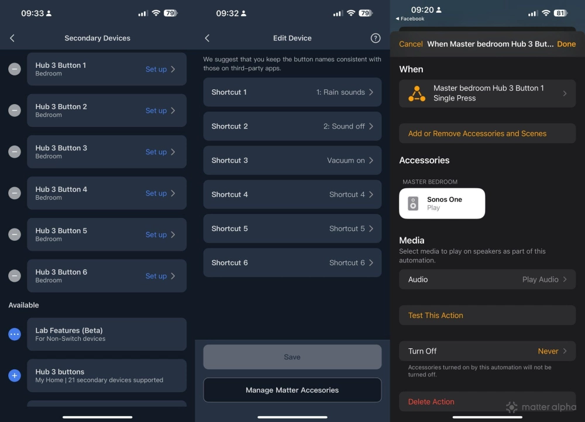Open the Turn Off Never setting
Image resolution: width=585 pixels, height=422 pixels.
click(487, 351)
